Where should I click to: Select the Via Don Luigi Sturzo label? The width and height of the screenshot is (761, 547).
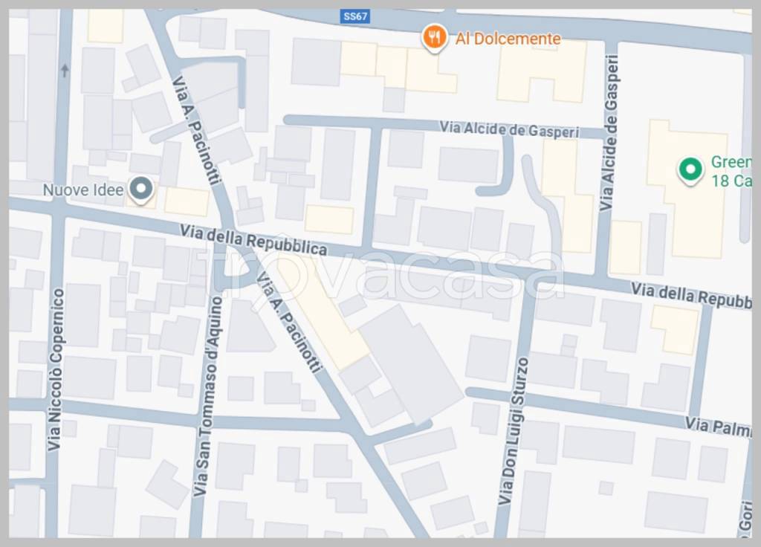pyautogui.click(x=514, y=431)
